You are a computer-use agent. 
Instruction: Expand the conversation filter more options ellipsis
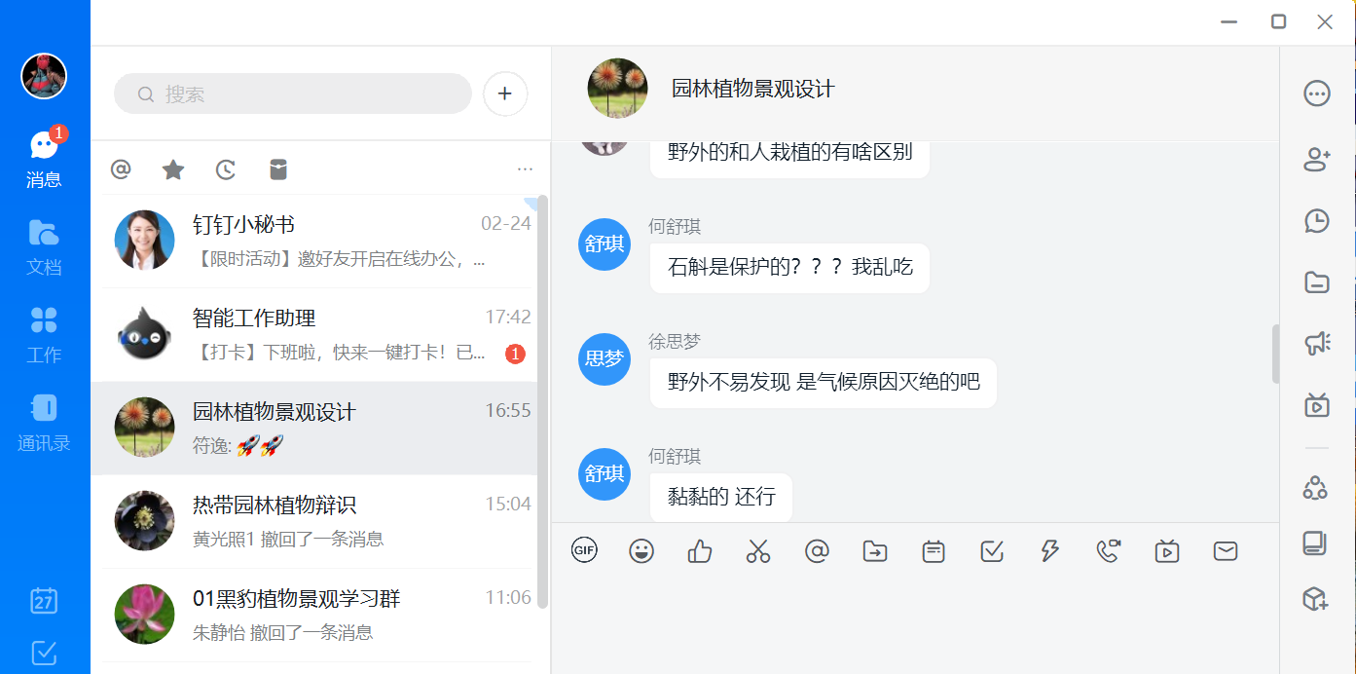pyautogui.click(x=525, y=169)
